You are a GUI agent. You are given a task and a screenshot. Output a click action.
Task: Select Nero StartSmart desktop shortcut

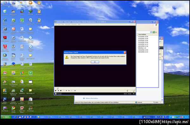point(5,74)
